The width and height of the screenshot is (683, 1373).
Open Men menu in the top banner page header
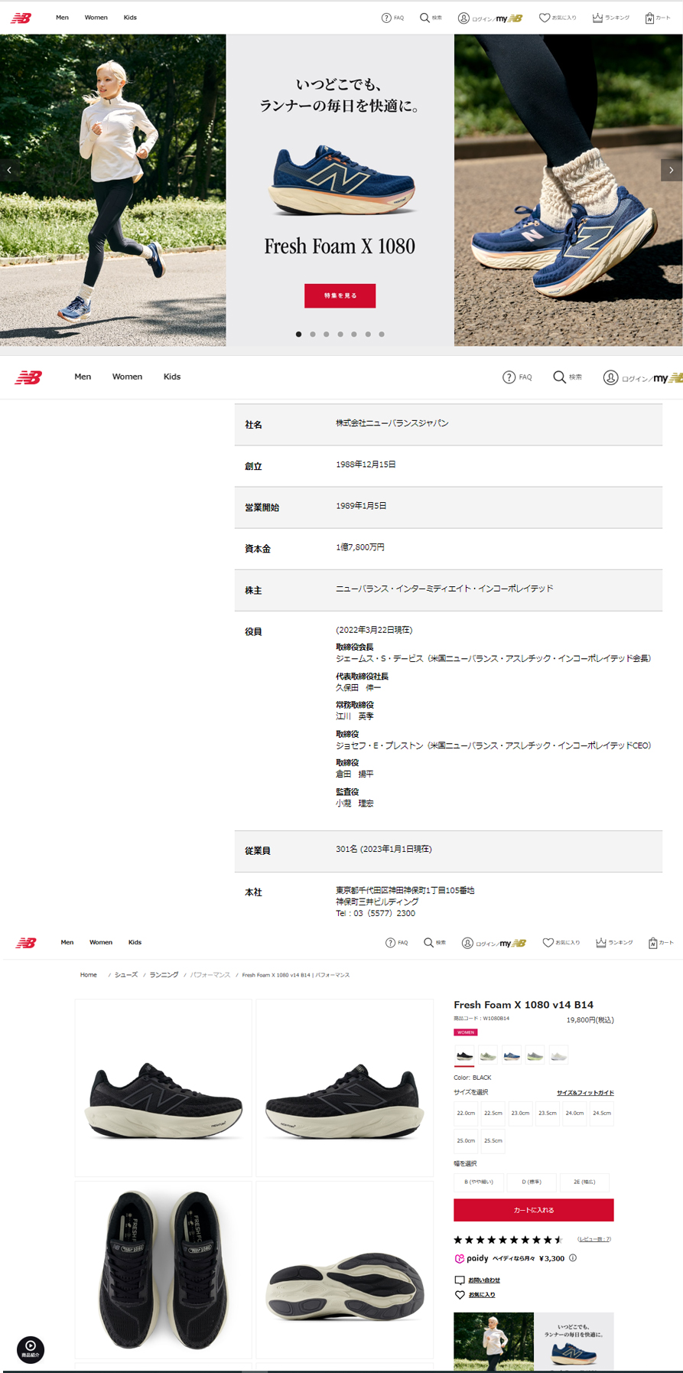(62, 18)
